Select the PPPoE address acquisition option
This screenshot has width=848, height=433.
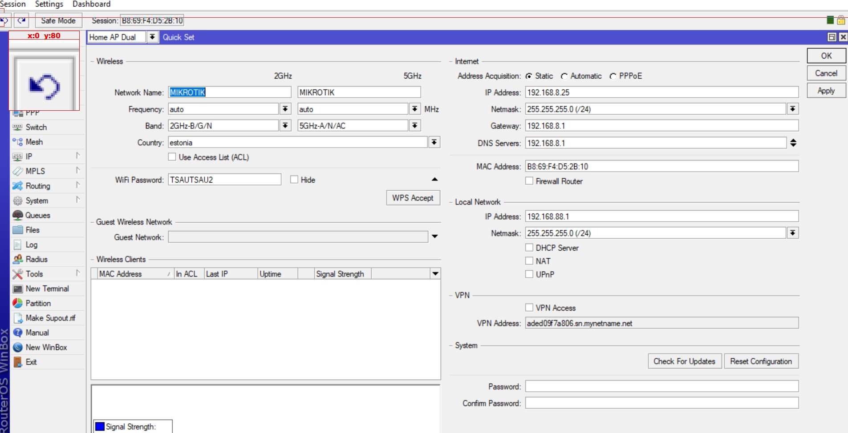point(613,76)
